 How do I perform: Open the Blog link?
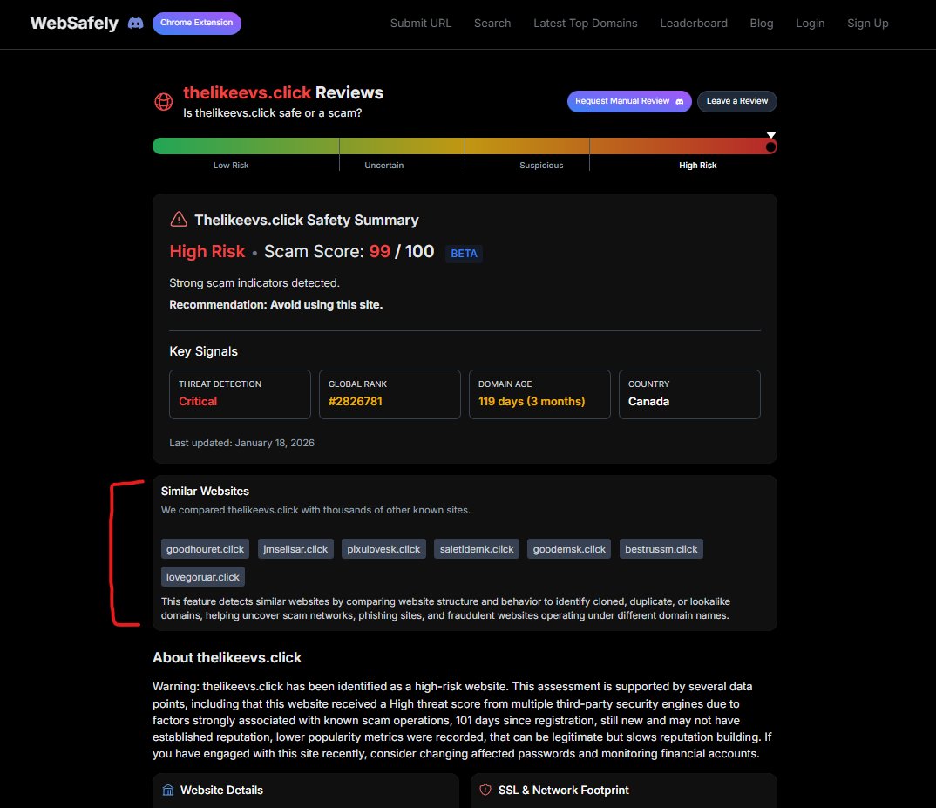click(761, 24)
